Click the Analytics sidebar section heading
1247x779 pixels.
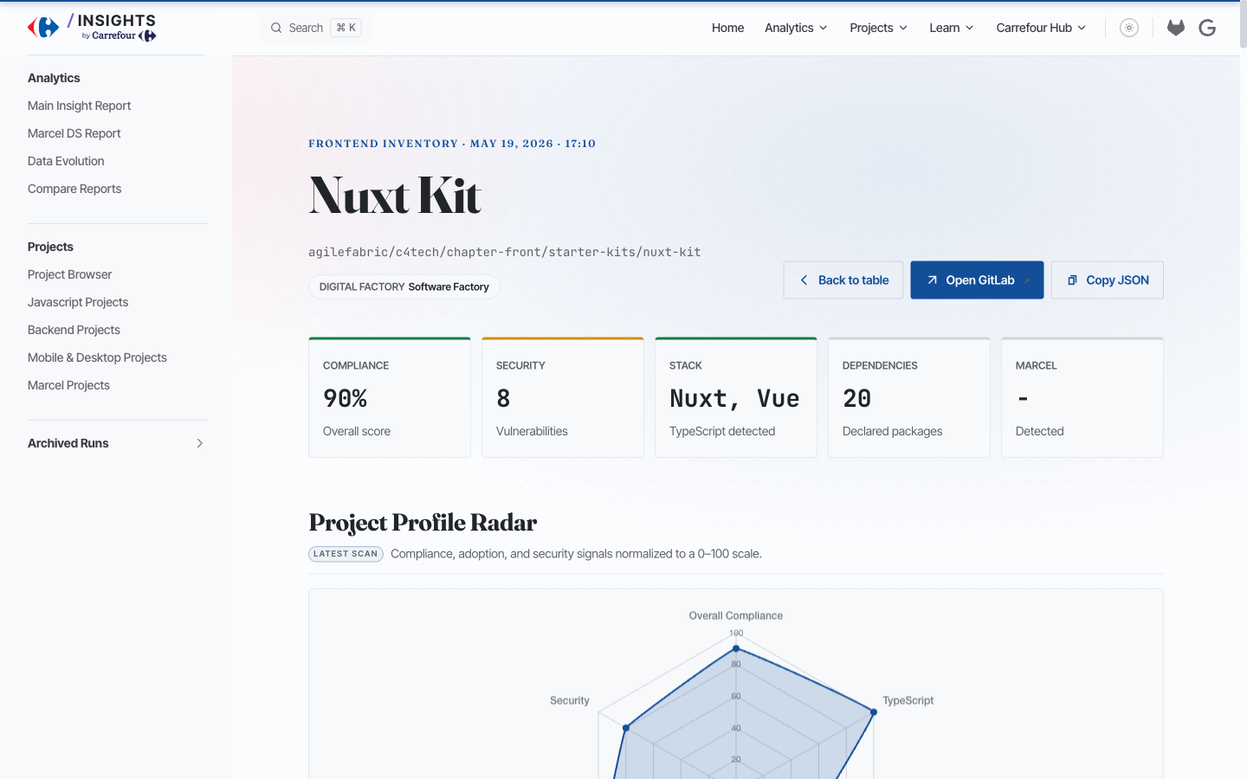pos(54,78)
